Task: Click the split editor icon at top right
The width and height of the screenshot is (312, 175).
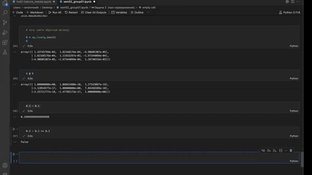Action: (x=292, y=1)
